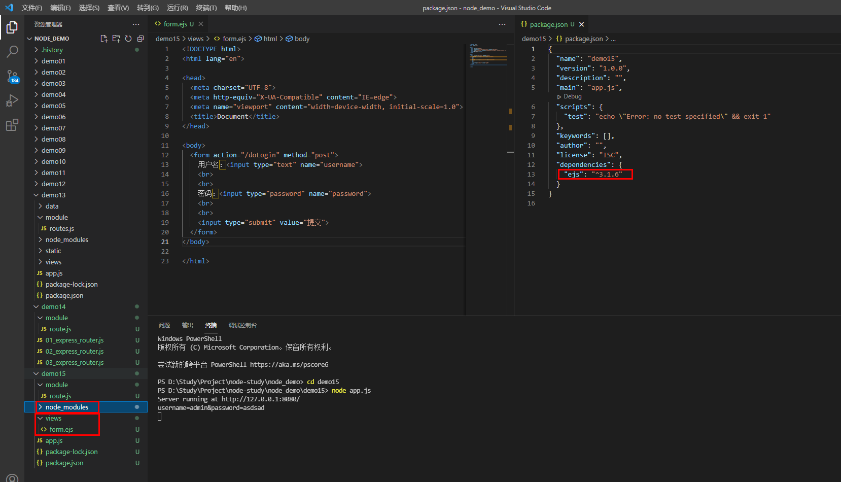Expand the .history folder
Screen dimensions: 841x482
86,50
